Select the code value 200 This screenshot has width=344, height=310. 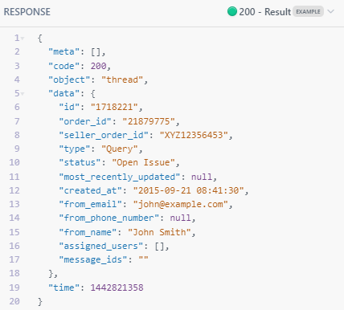(98, 66)
